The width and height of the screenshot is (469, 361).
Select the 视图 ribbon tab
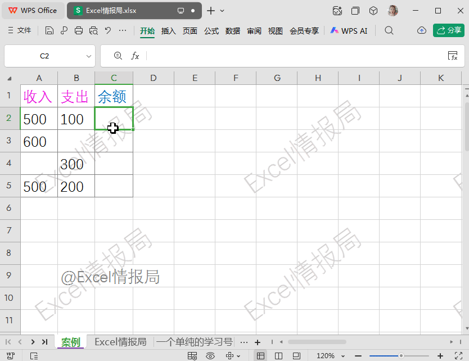[x=275, y=31]
